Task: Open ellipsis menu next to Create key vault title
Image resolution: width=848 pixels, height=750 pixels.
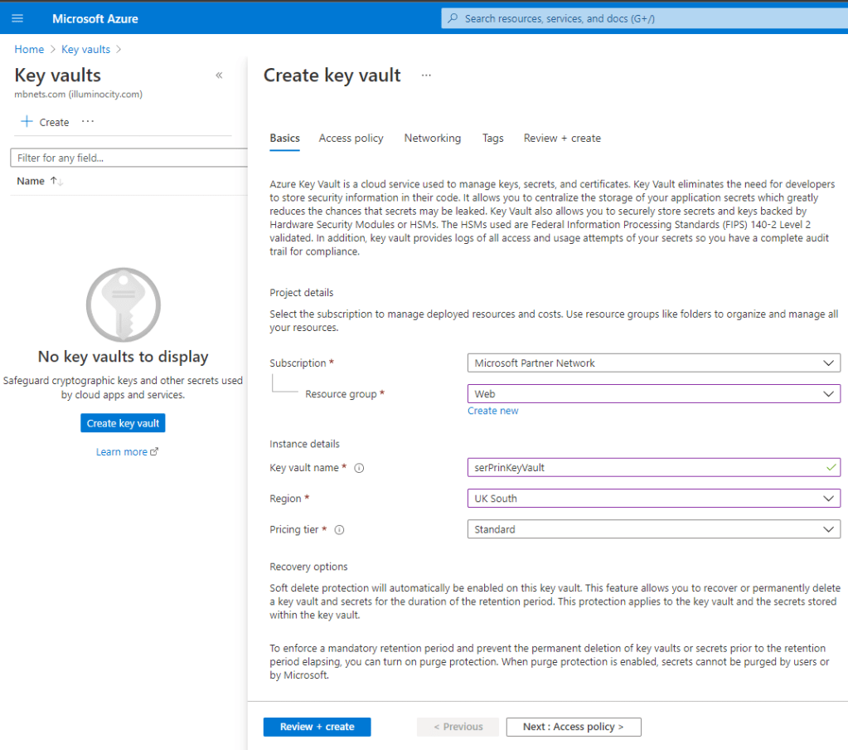Action: [426, 75]
